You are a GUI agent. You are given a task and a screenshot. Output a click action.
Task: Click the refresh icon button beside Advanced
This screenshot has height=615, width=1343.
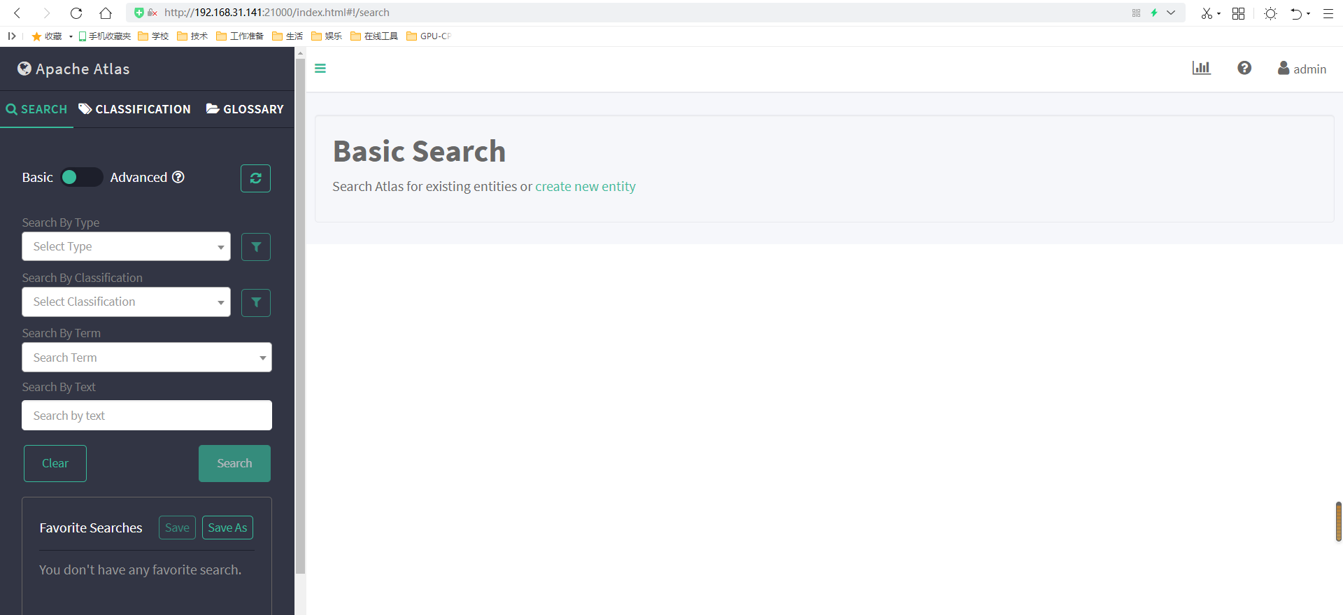255,178
